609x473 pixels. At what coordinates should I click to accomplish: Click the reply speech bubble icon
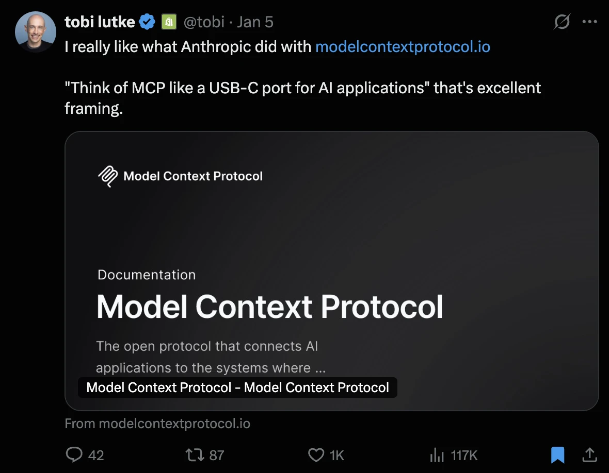[75, 454]
